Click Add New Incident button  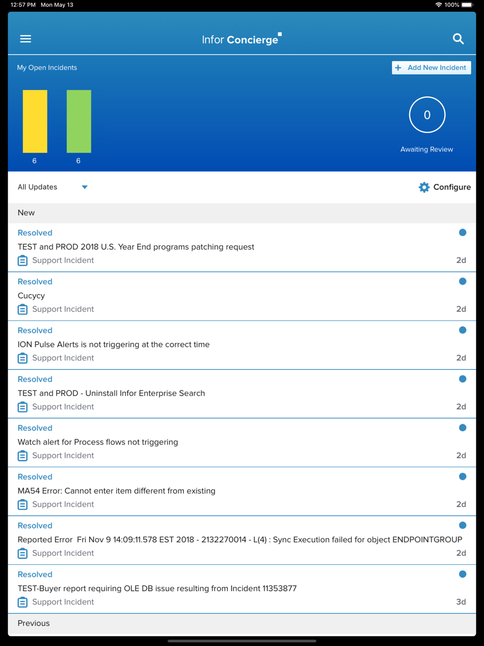[x=431, y=68]
